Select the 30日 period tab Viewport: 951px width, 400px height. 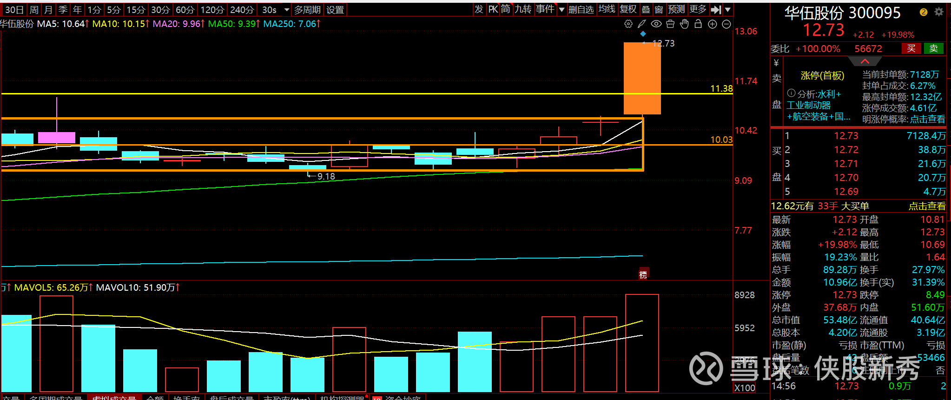[x=14, y=10]
